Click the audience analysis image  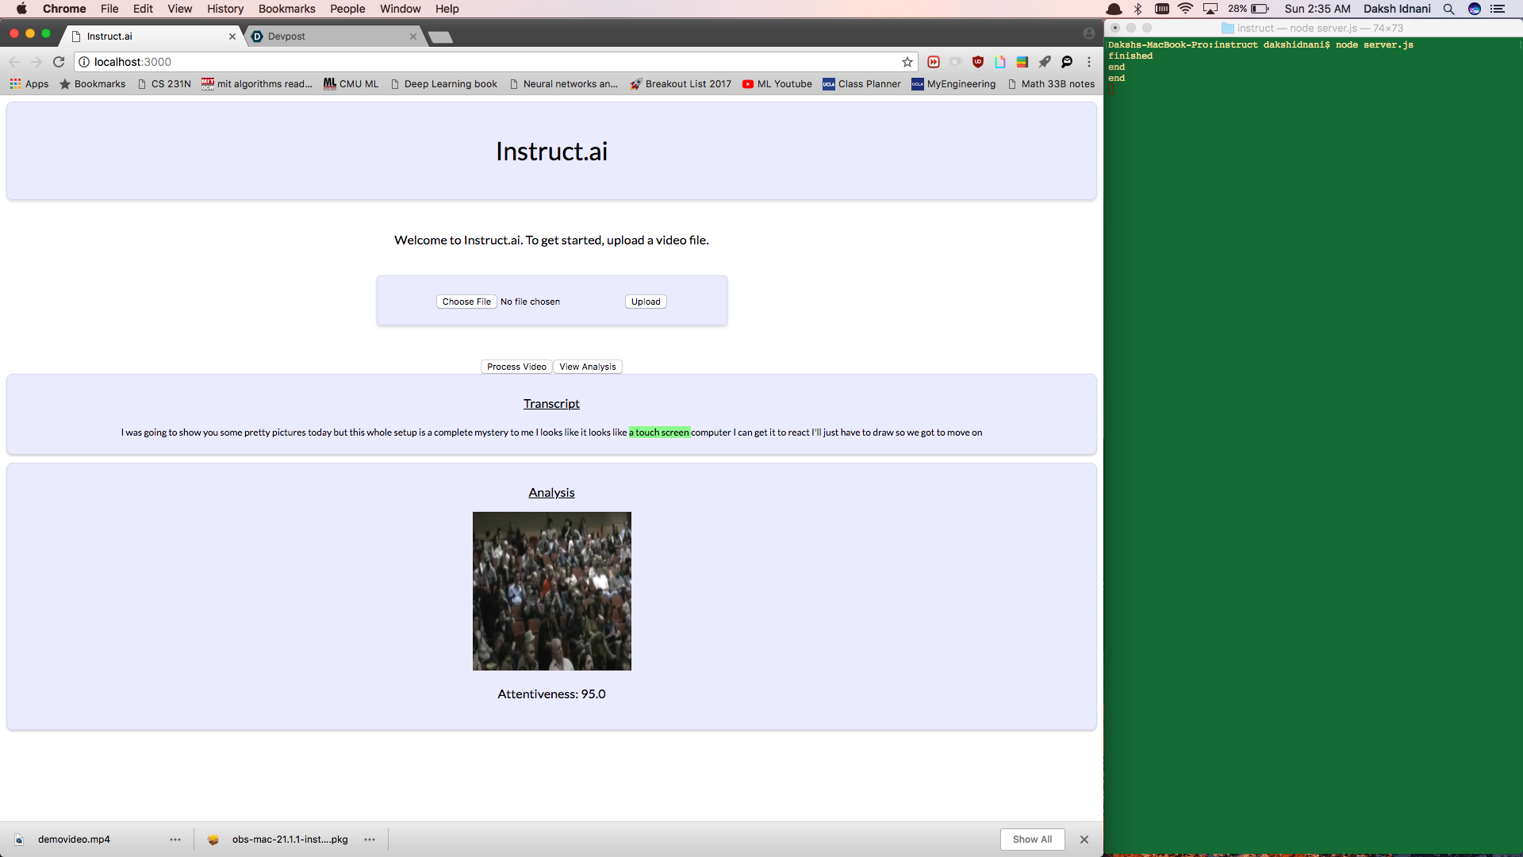[552, 591]
